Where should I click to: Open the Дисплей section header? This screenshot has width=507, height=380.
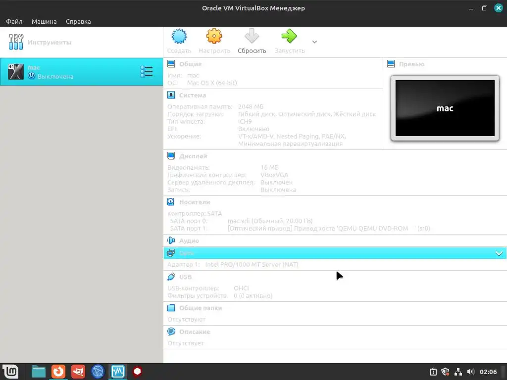pyautogui.click(x=193, y=156)
